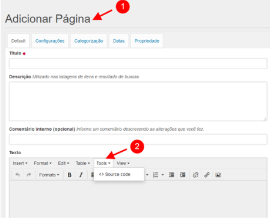
Task: Toggle bold formatting
Action: [x=70, y=175]
